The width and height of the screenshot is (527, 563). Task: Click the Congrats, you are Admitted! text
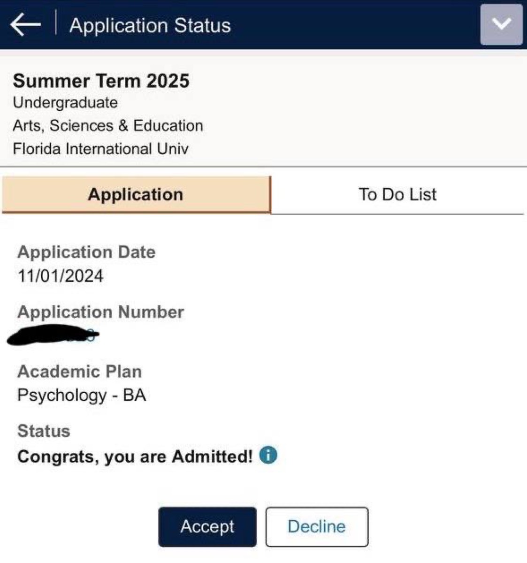click(135, 456)
